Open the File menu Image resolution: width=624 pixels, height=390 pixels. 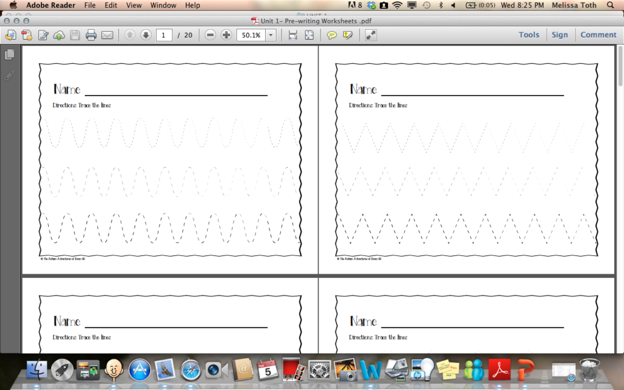point(90,5)
